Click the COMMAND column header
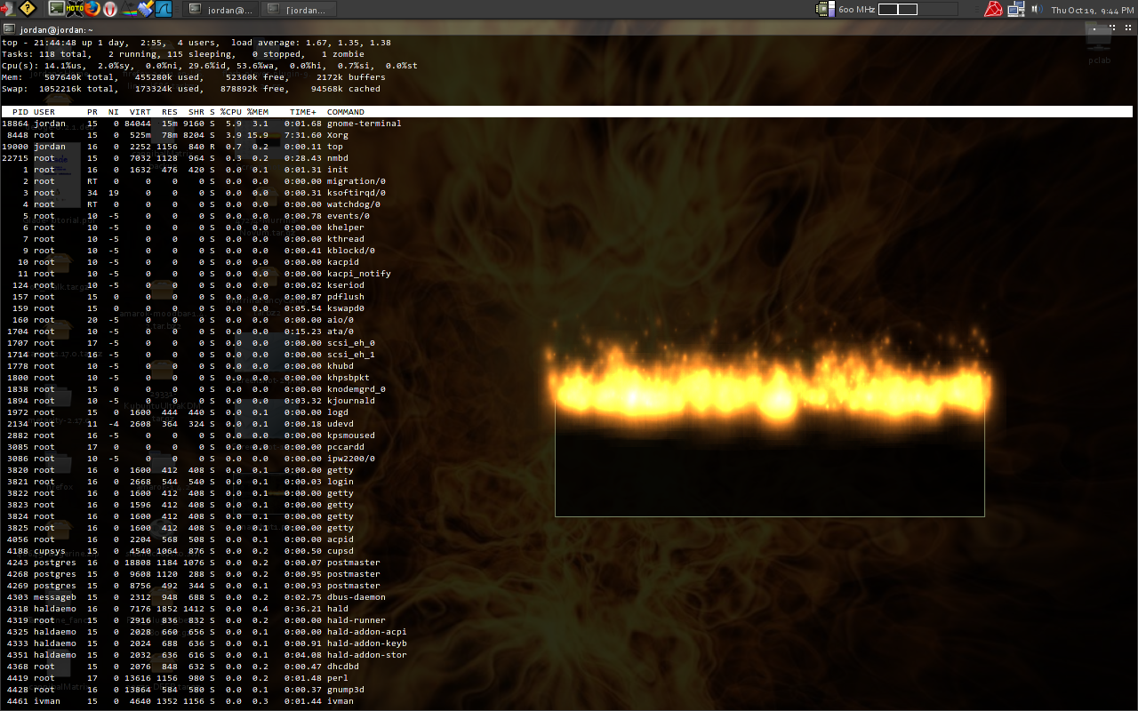The width and height of the screenshot is (1138, 711). 346,112
